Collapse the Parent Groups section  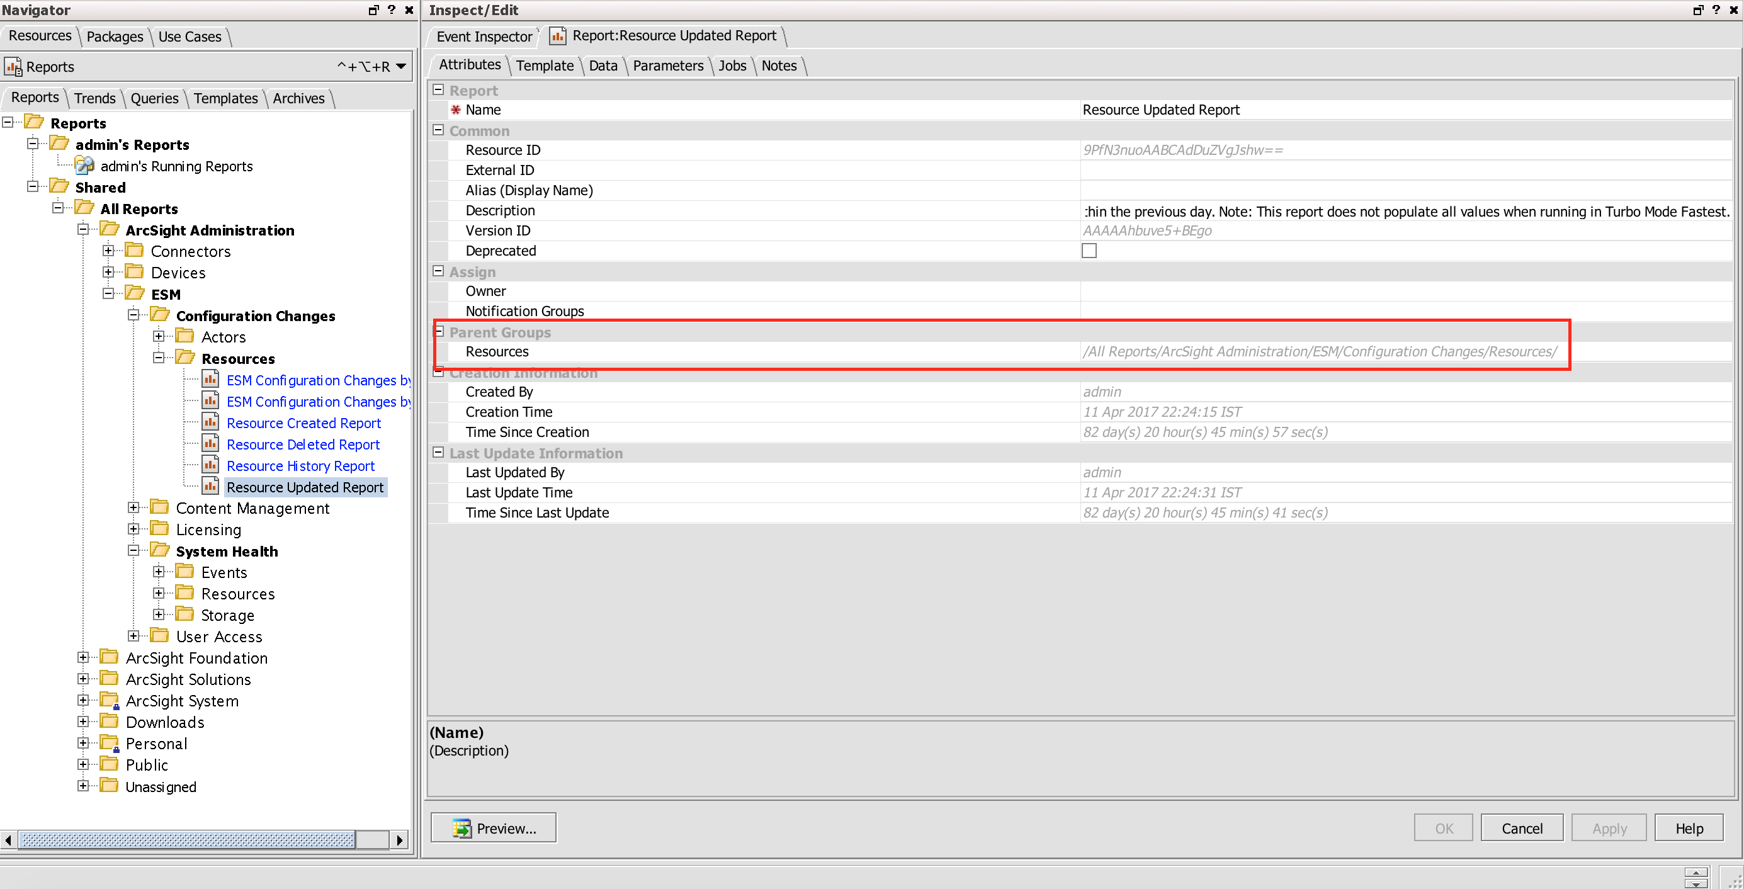[x=438, y=332]
